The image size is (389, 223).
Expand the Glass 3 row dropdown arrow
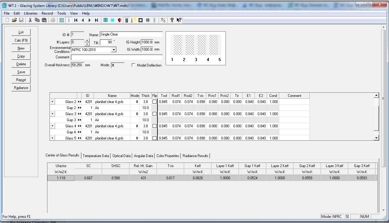tap(53, 114)
